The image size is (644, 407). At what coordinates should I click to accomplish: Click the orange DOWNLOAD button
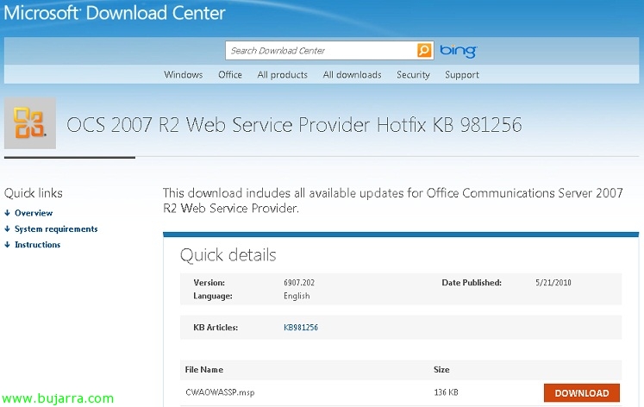click(582, 393)
